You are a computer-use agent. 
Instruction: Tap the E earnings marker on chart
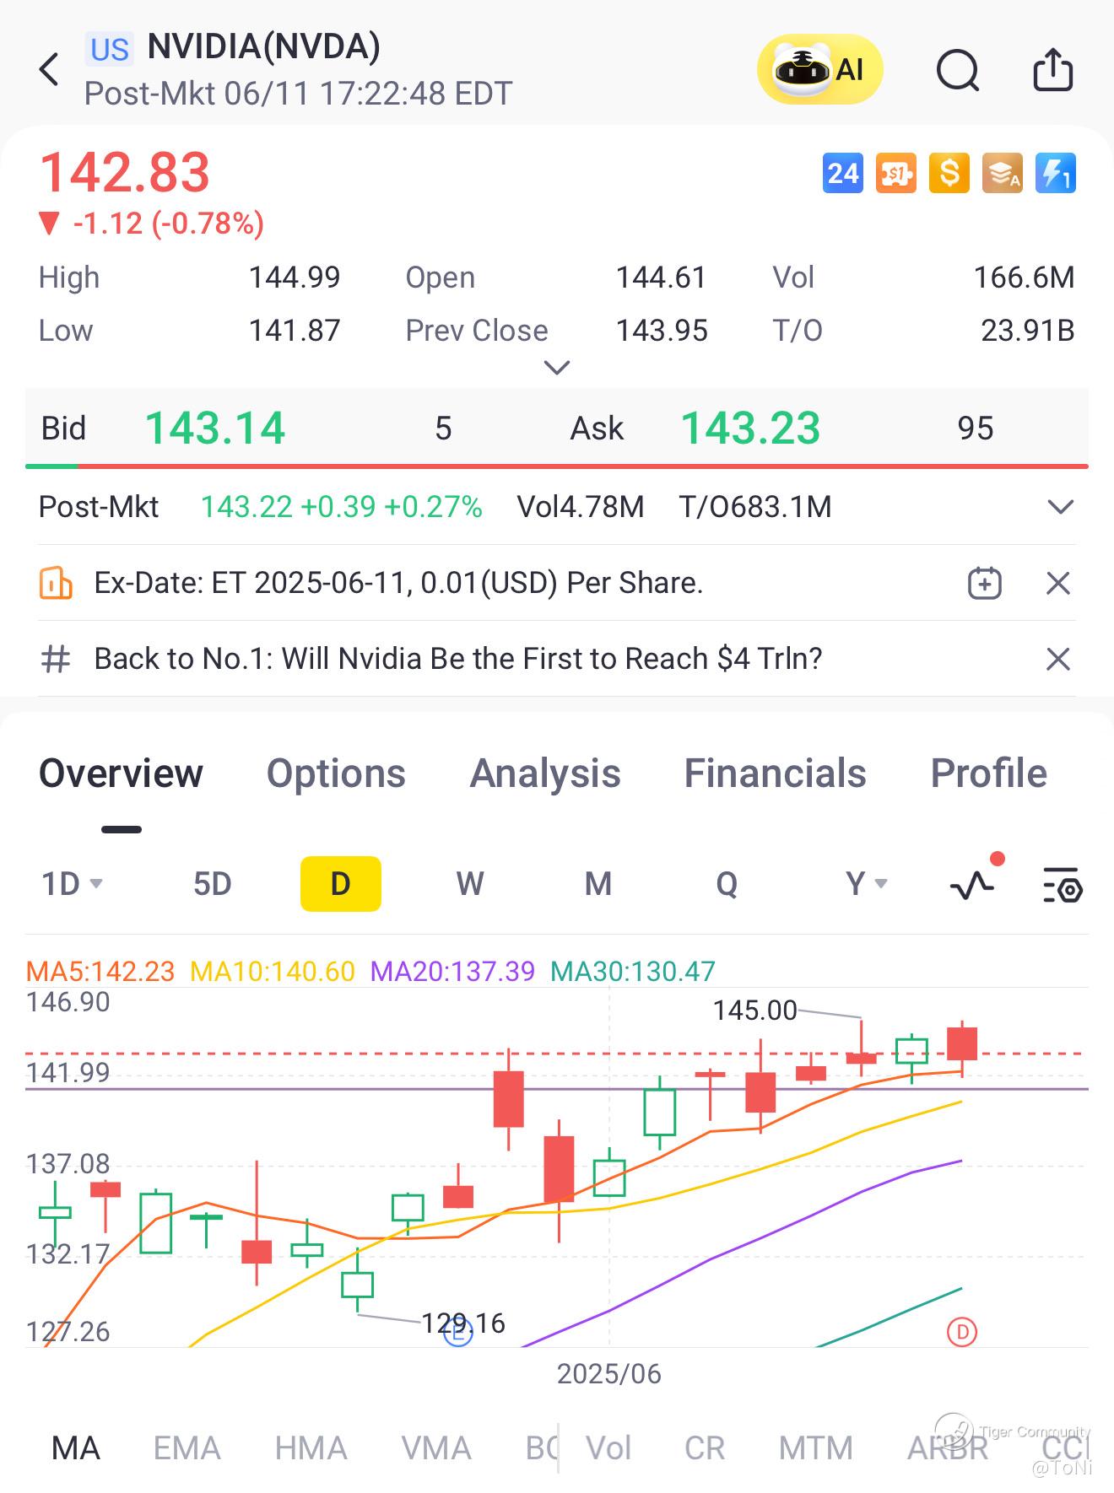tap(457, 1334)
